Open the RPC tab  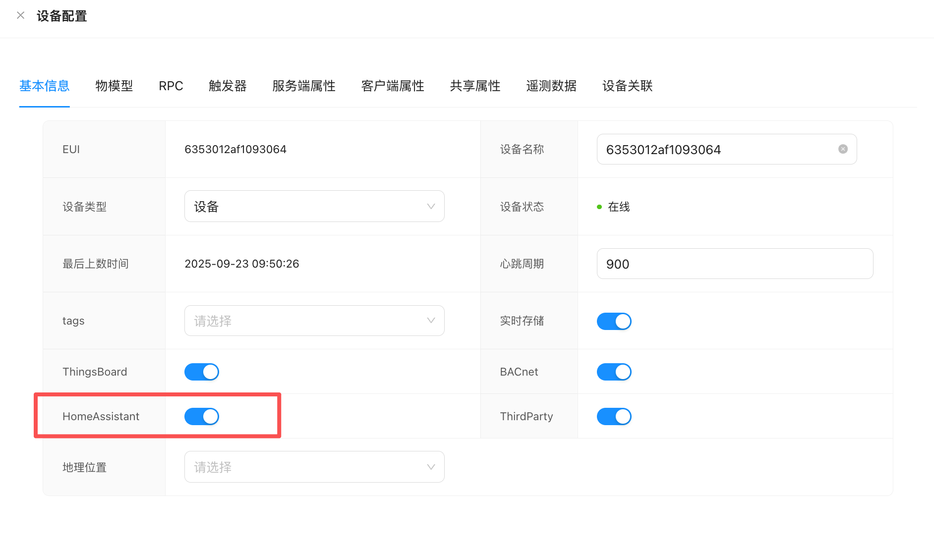pyautogui.click(x=171, y=86)
